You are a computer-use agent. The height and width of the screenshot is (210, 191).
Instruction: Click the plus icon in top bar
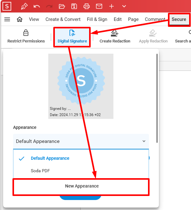point(112,6)
